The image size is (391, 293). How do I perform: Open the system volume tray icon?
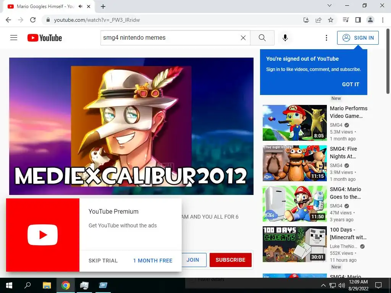pyautogui.click(x=342, y=285)
